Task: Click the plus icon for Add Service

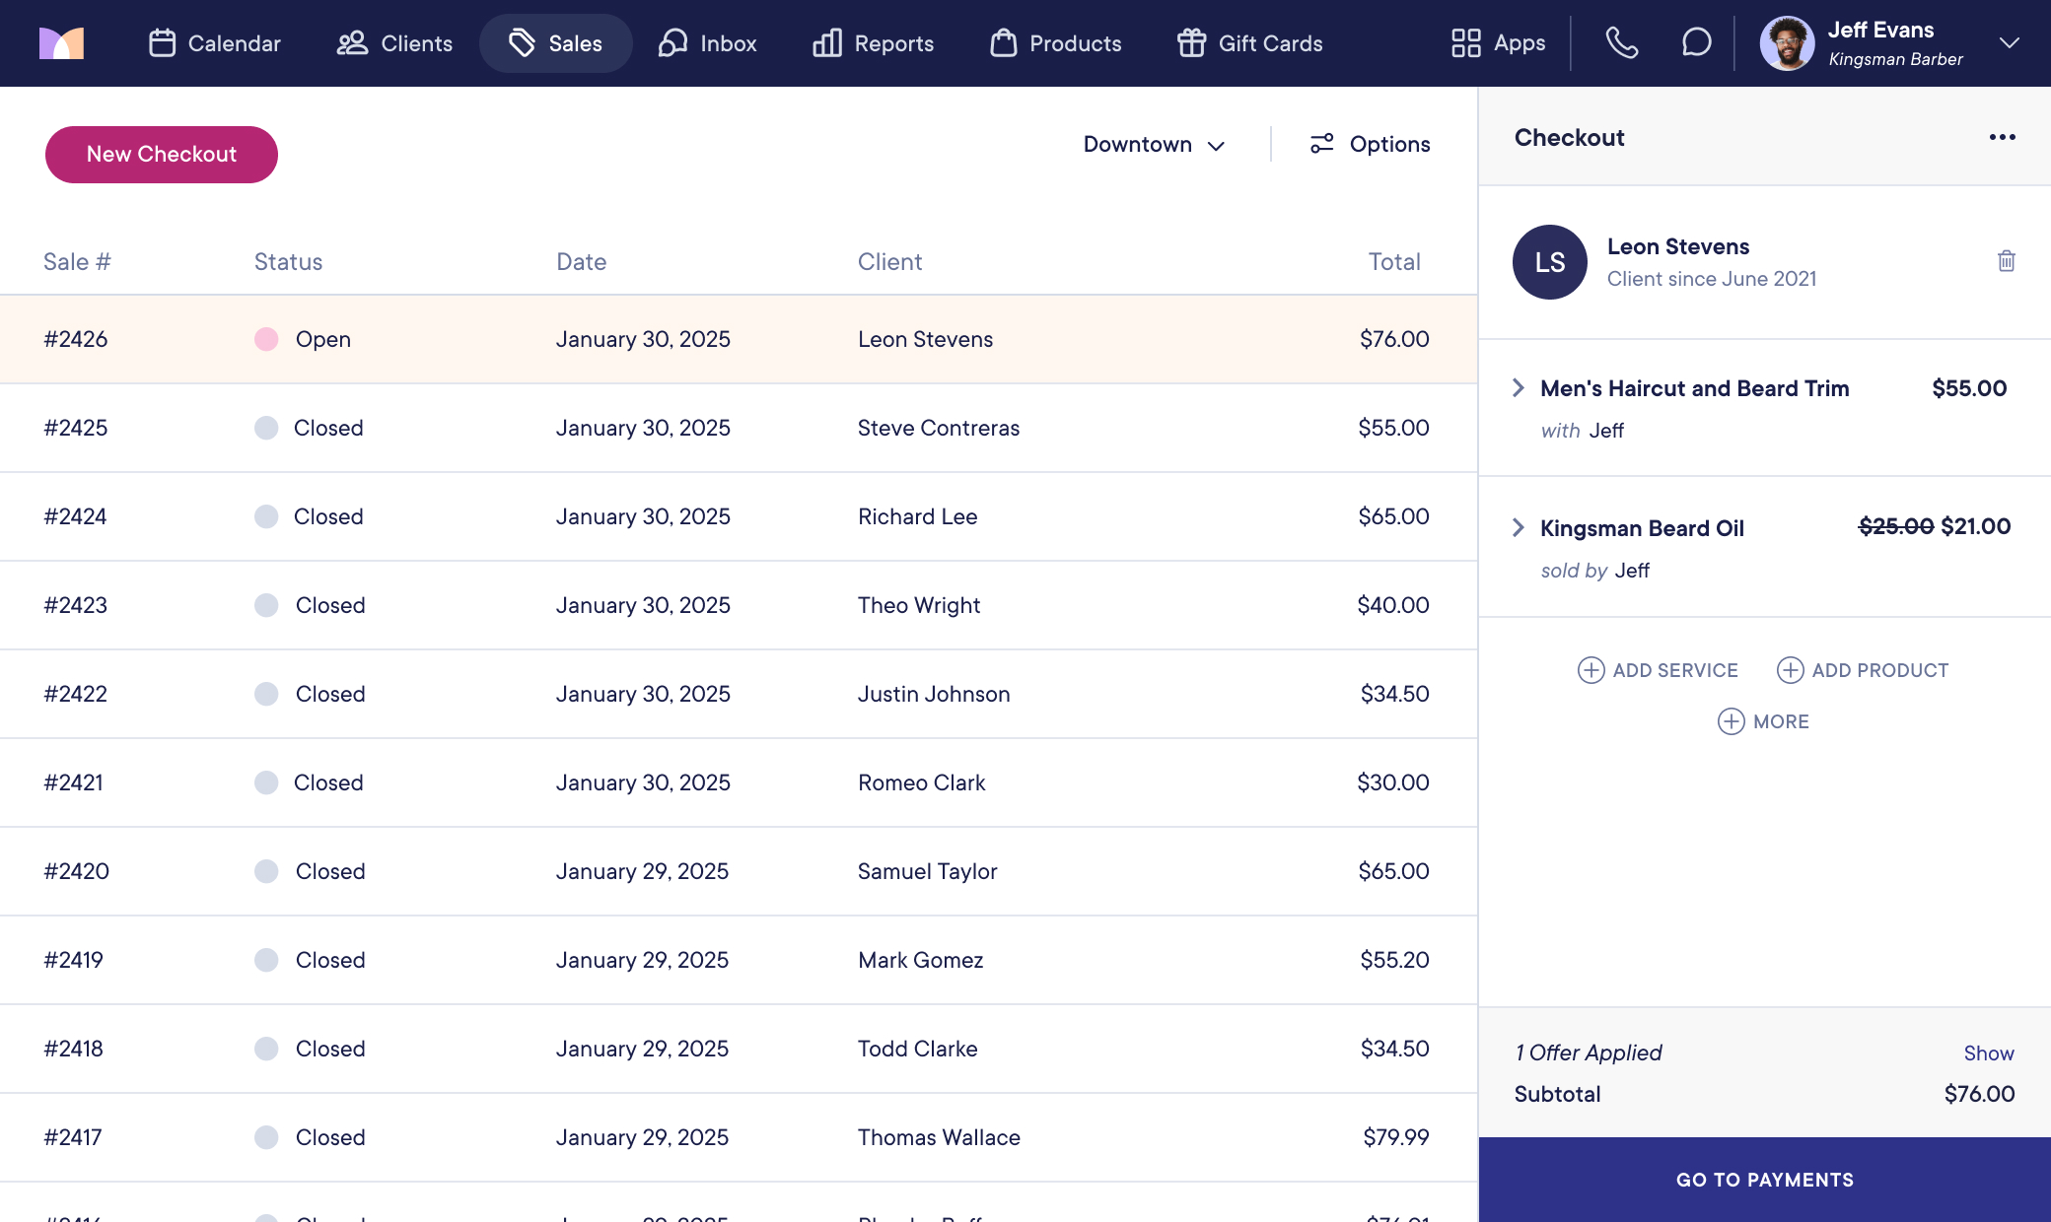Action: pyautogui.click(x=1591, y=670)
